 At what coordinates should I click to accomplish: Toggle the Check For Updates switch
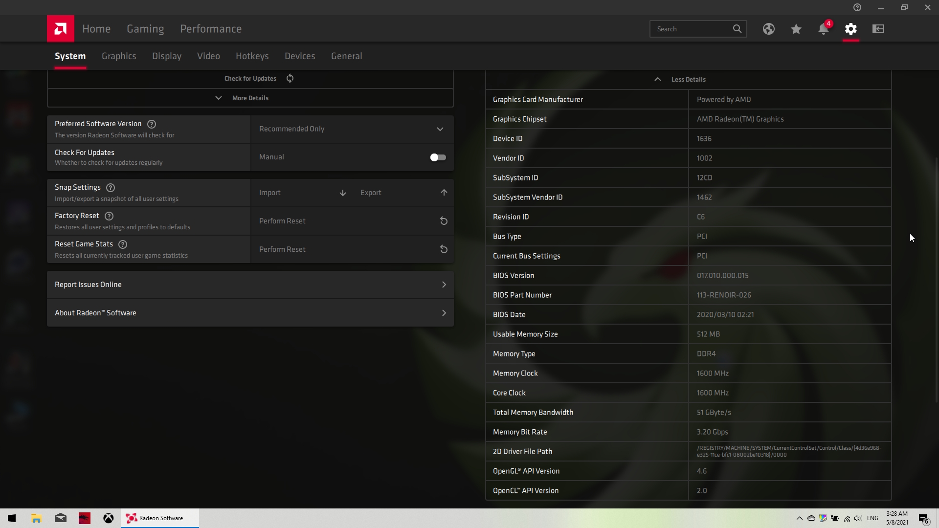(x=438, y=157)
